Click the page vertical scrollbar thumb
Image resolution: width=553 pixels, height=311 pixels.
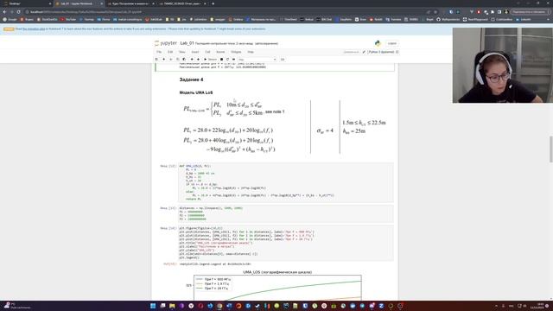tap(550, 149)
